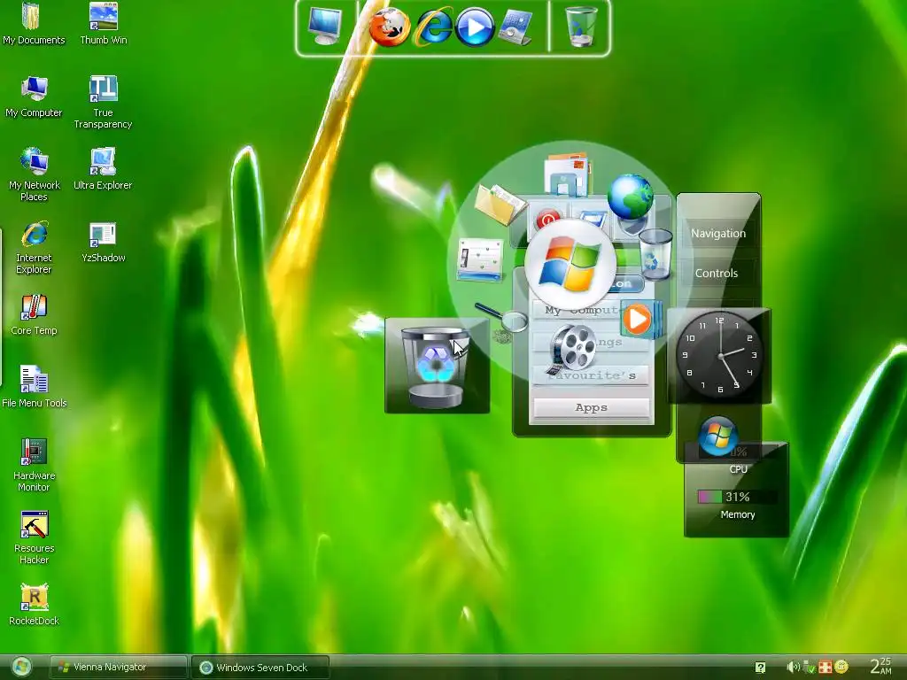Click the film reel movie icon

(x=571, y=349)
